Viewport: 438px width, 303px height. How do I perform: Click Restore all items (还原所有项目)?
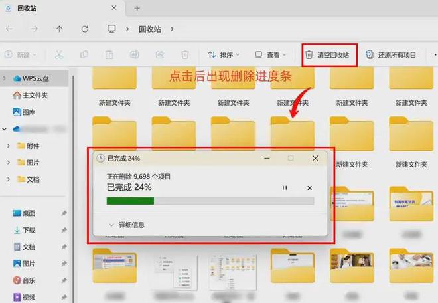pyautogui.click(x=391, y=55)
